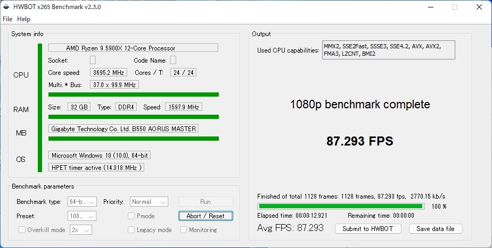Open the File menu
The width and height of the screenshot is (492, 248).
point(7,19)
